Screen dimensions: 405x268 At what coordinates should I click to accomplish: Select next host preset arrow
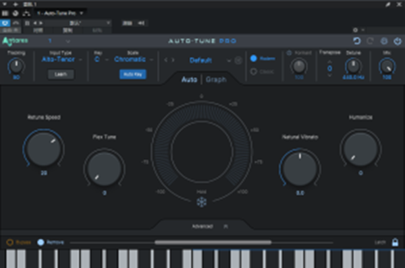pos(40,23)
